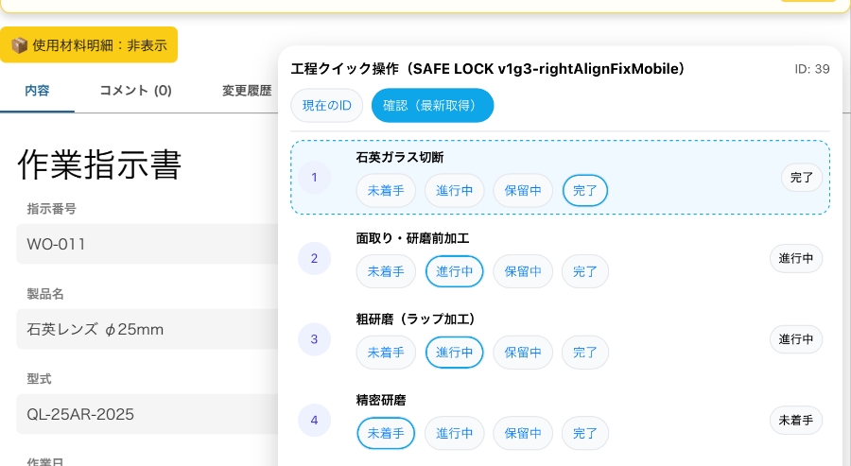Open the 内容 tab

coord(38,91)
